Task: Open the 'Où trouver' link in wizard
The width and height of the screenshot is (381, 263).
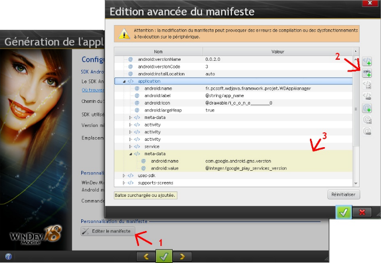Action: [93, 90]
